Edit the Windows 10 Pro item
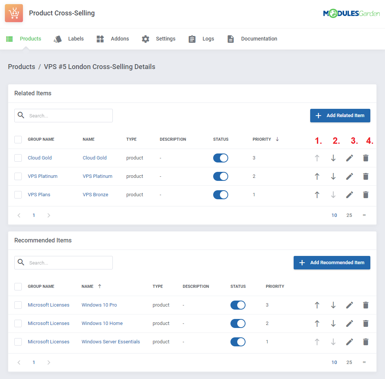The width and height of the screenshot is (385, 379). point(349,305)
